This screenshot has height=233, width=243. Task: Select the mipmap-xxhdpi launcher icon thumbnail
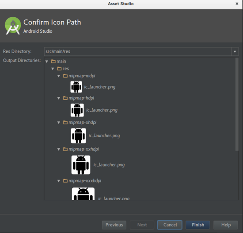click(x=81, y=165)
